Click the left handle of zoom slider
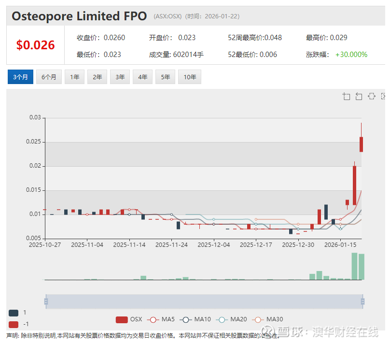This screenshot has height=344, width=390. [x=46, y=301]
